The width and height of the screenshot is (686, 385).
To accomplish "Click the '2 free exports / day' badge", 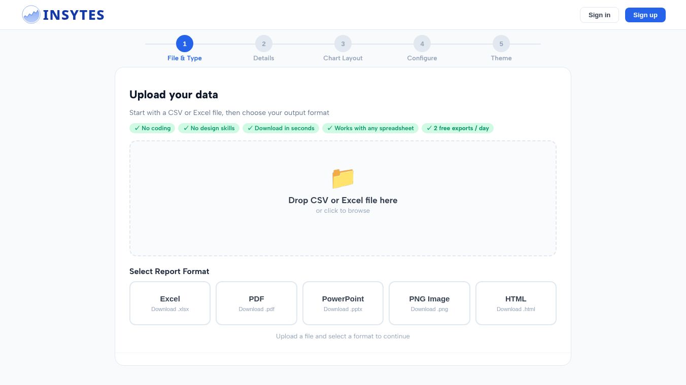I will point(458,128).
